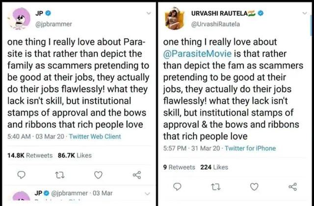View the 14.8K Retweets list

pyautogui.click(x=30, y=155)
